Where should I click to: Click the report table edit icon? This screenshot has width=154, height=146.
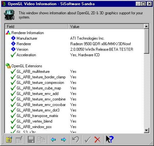pyautogui.click(x=19, y=139)
